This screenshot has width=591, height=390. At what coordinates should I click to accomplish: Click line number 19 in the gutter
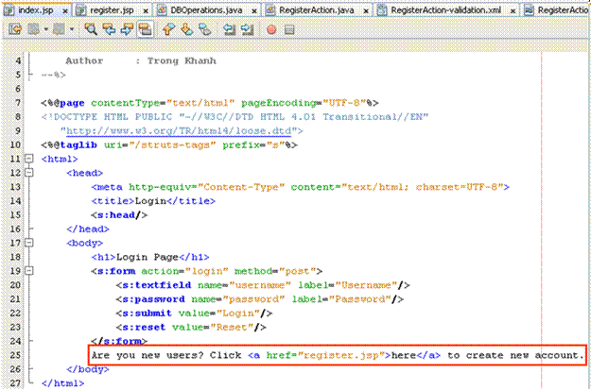coord(15,271)
